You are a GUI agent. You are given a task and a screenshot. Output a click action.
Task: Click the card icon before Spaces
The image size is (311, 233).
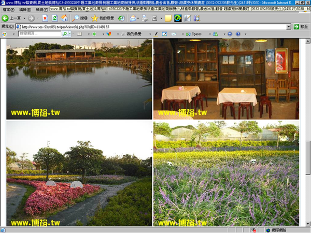pos(174,34)
